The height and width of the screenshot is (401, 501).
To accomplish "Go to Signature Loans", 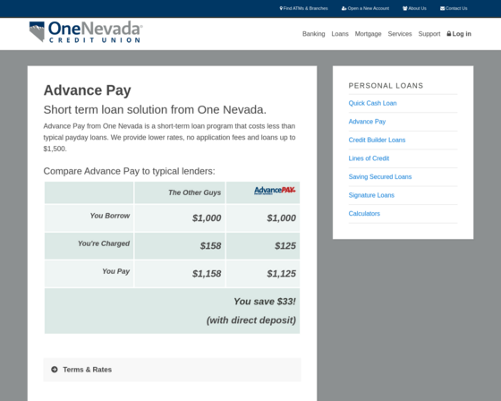I will (x=371, y=195).
